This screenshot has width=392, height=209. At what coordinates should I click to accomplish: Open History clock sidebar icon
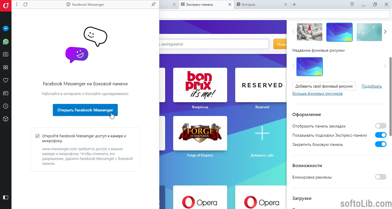tap(5, 106)
